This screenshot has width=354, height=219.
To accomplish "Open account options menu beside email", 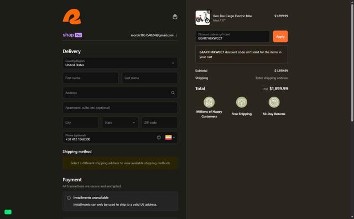I will (176, 35).
